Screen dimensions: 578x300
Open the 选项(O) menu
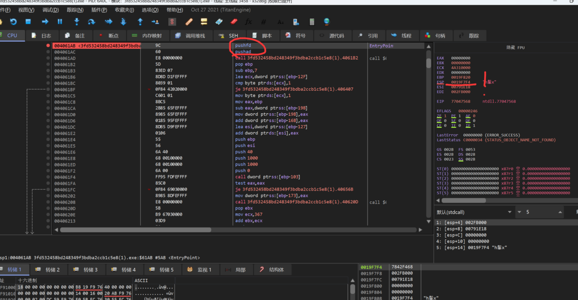tap(150, 10)
